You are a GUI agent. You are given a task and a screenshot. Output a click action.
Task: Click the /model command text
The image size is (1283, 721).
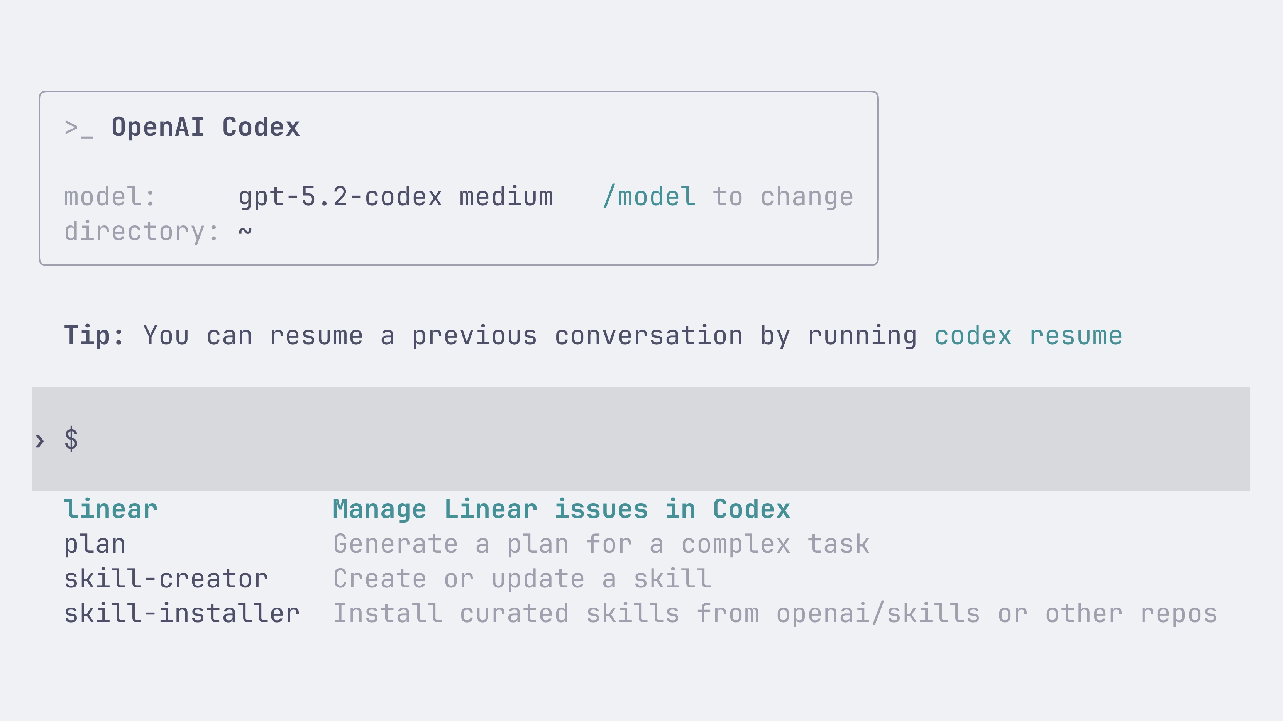coord(649,197)
